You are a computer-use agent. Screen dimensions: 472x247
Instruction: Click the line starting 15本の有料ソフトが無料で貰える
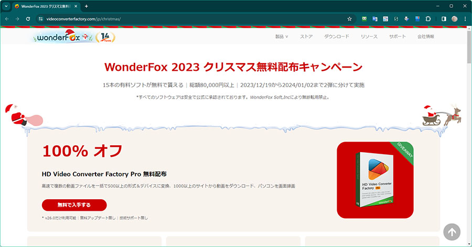(233, 85)
